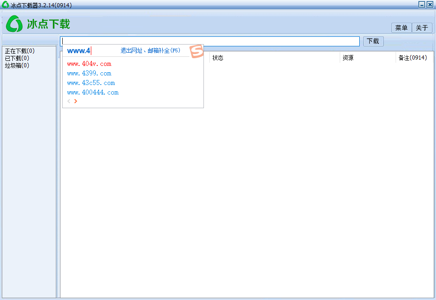This screenshot has height=300, width=436.
Task: Click the 关于 button
Action: click(x=422, y=28)
